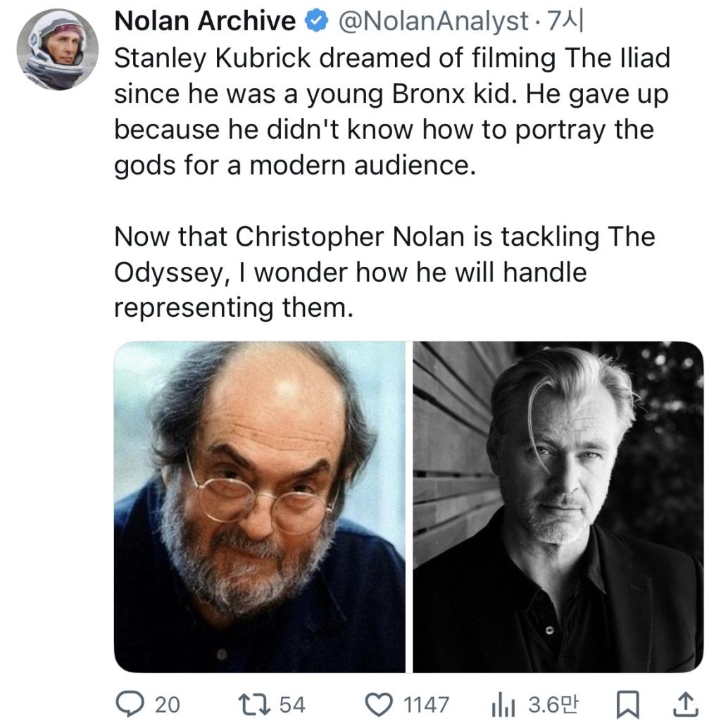Click the 3.6만 view count

tap(553, 704)
